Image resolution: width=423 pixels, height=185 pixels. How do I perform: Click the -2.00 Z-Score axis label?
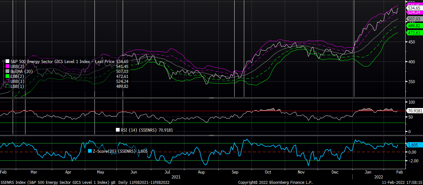[413, 161]
